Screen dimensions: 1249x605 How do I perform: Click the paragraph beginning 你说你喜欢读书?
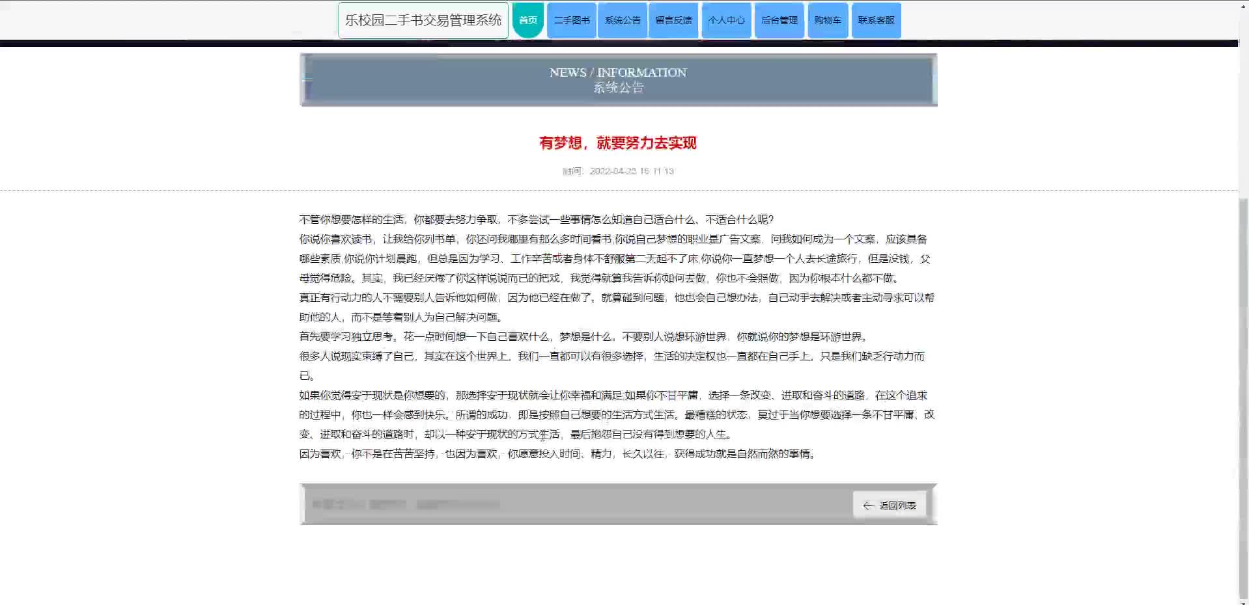point(615,258)
